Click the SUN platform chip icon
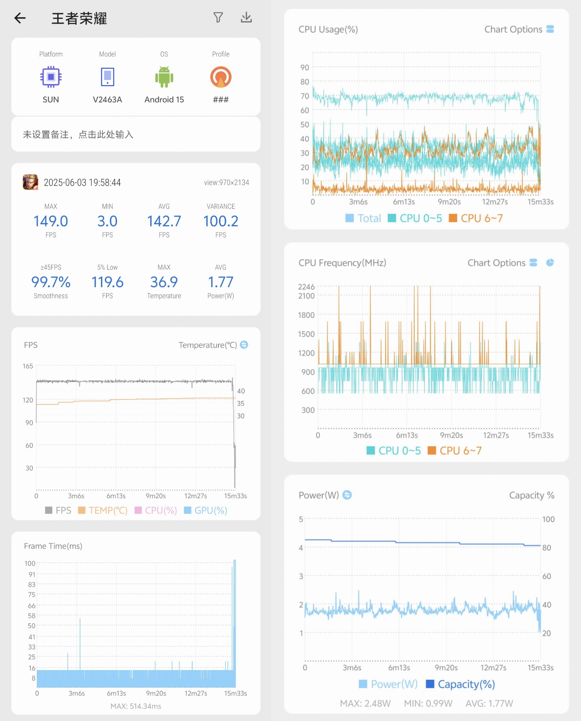This screenshot has height=721, width=581. [51, 77]
